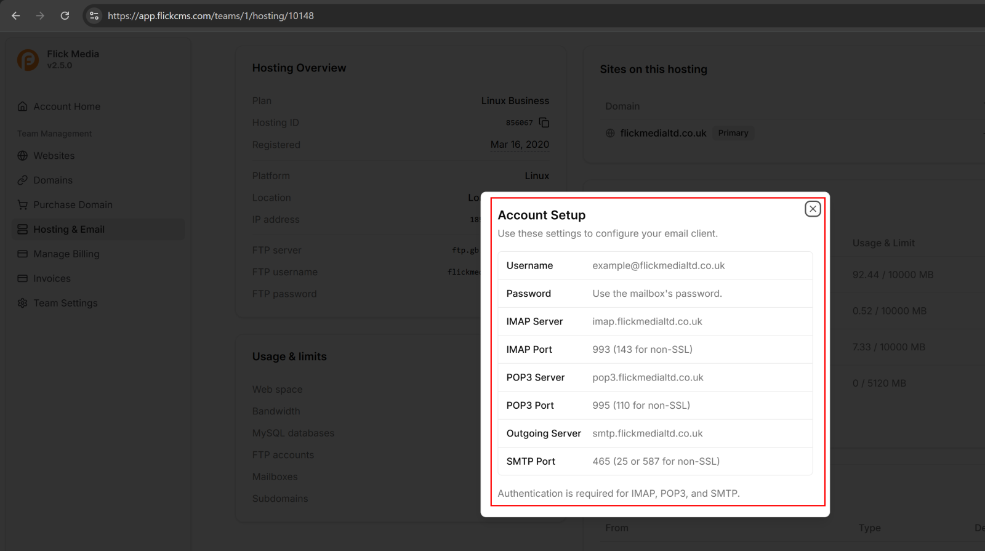985x551 pixels.
Task: Click the authentication required note
Action: 619,493
